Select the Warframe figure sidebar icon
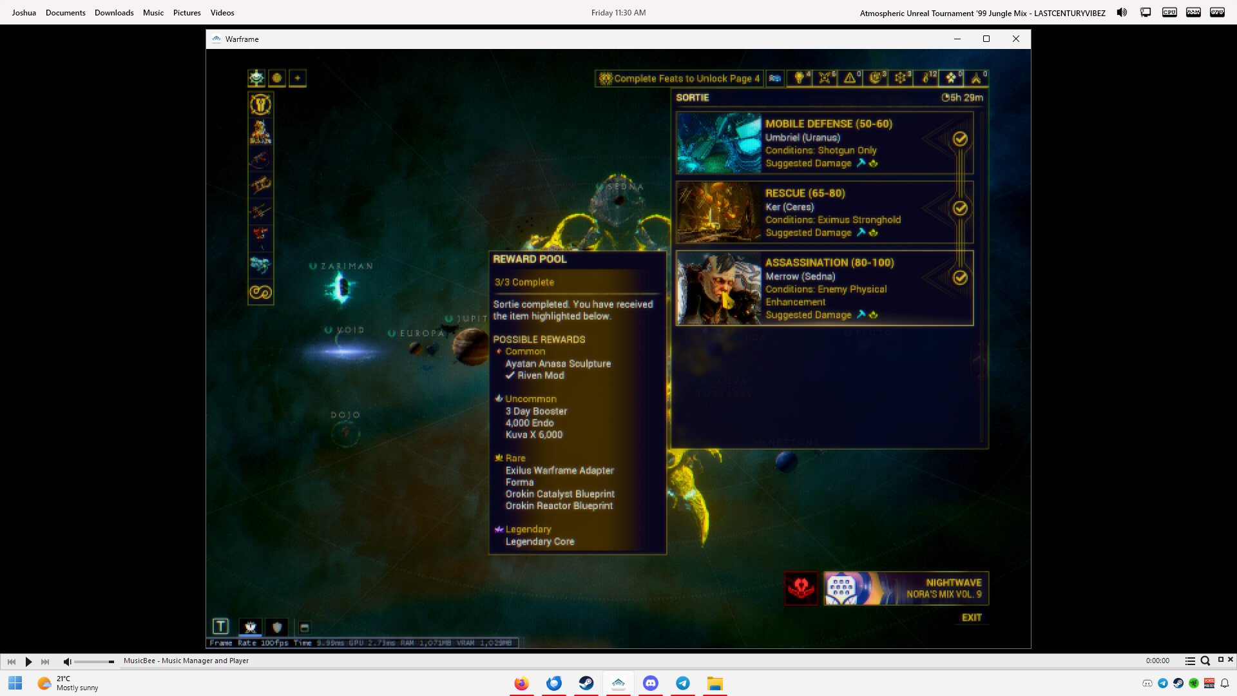Screen dimensions: 1237x696 (x=260, y=131)
